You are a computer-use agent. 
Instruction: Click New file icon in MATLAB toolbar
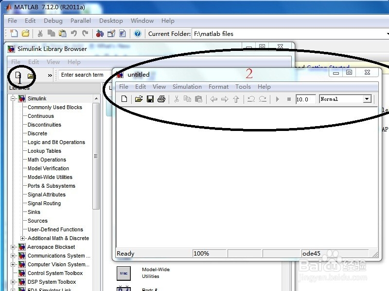pyautogui.click(x=14, y=33)
